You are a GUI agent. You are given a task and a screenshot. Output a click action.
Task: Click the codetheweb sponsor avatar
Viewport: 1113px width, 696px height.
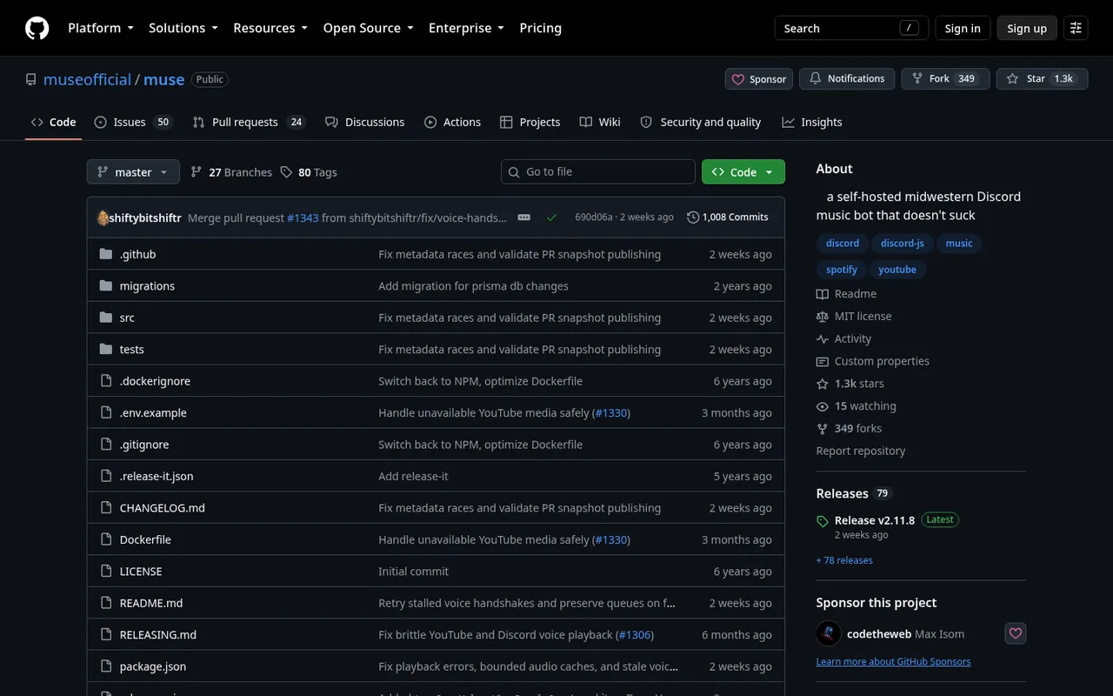coord(828,633)
